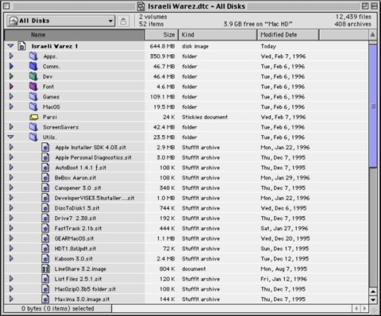Click the Israeli Warez 1 disk image icon

pos(22,46)
